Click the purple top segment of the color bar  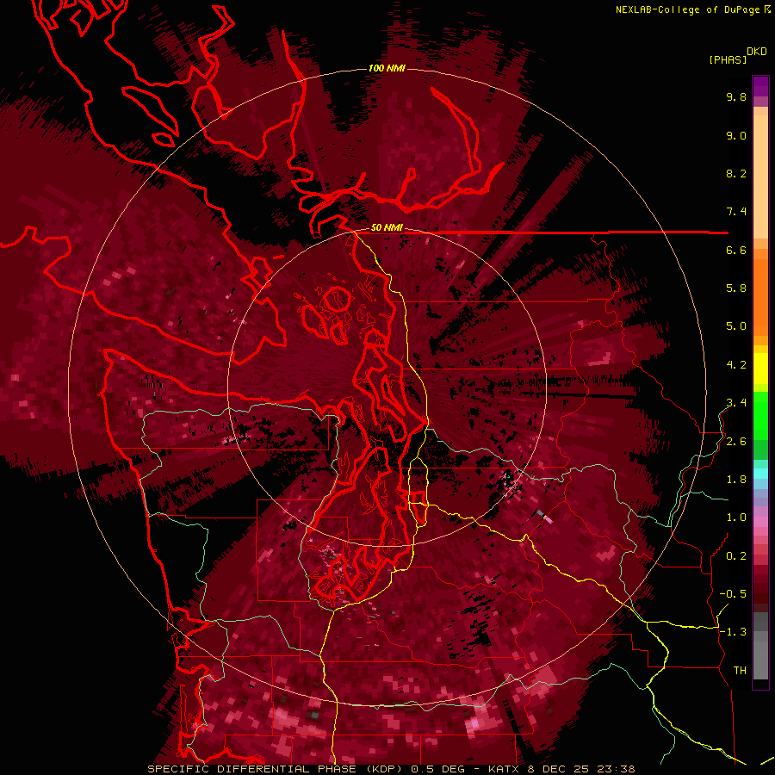point(760,86)
